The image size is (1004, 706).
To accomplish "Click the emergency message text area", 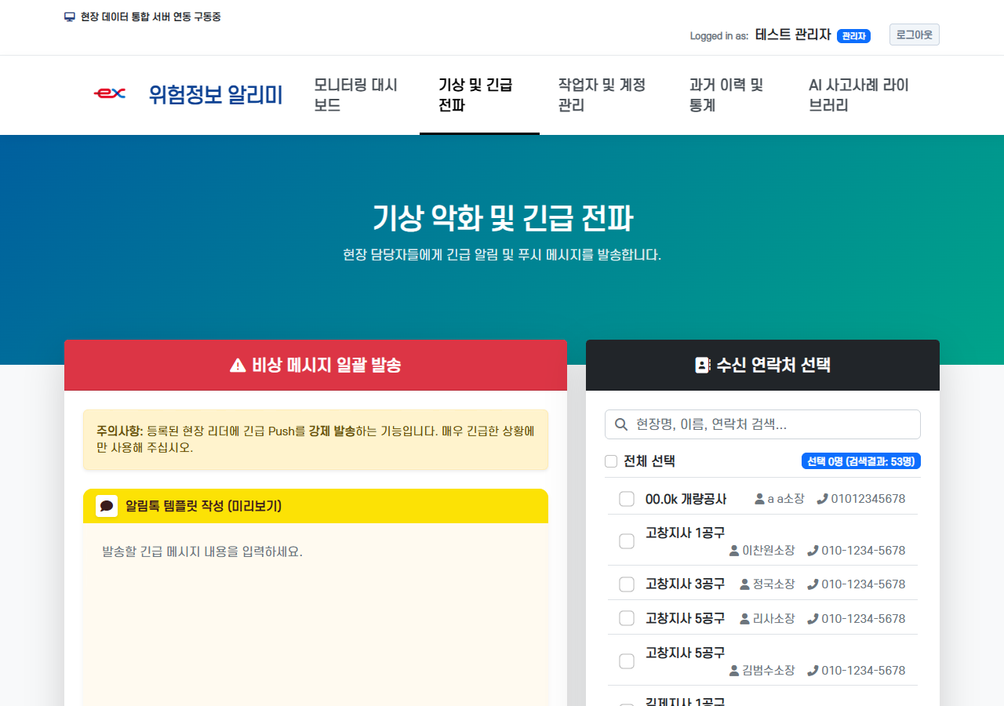I will tap(315, 614).
